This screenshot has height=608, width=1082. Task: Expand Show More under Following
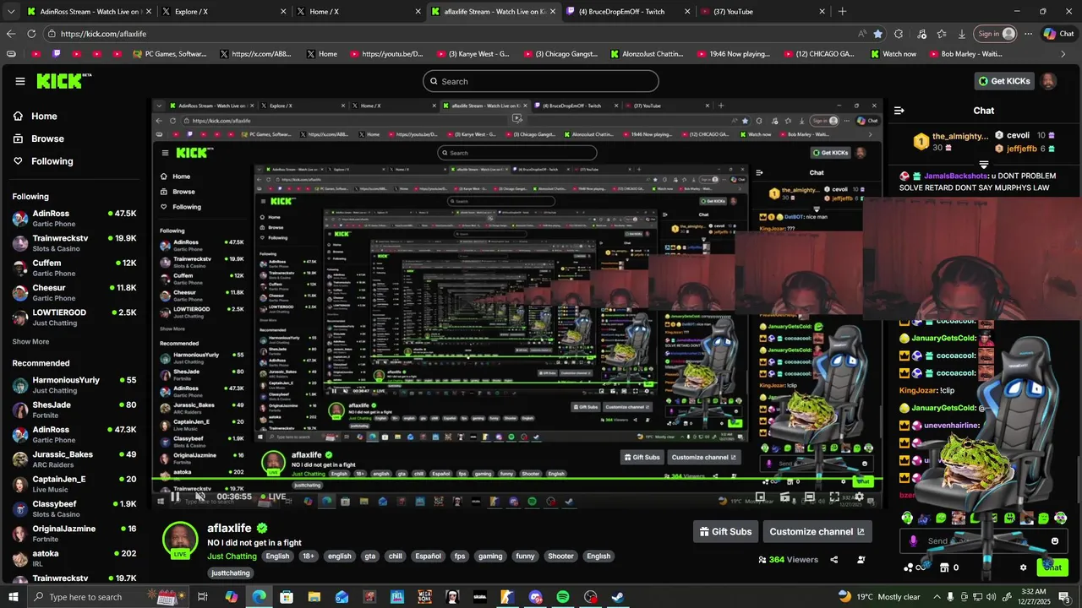coord(30,342)
